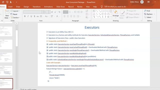Open the Animations tab
Image resolution: width=160 pixels, height=90 pixels.
[48, 7]
